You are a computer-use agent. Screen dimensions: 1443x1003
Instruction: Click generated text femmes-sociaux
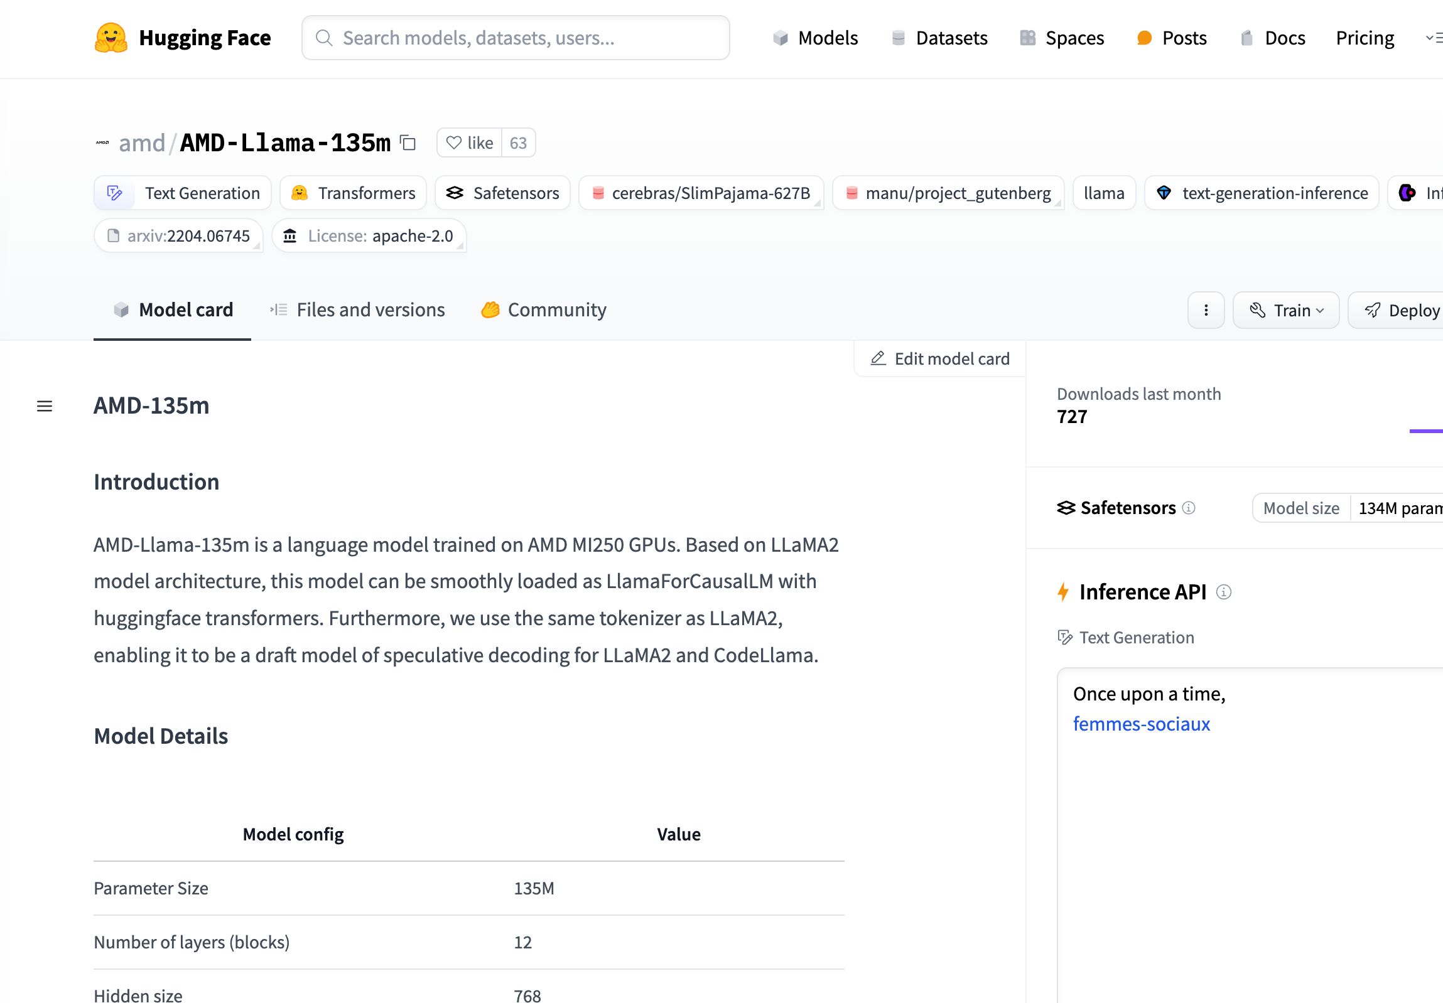coord(1142,724)
